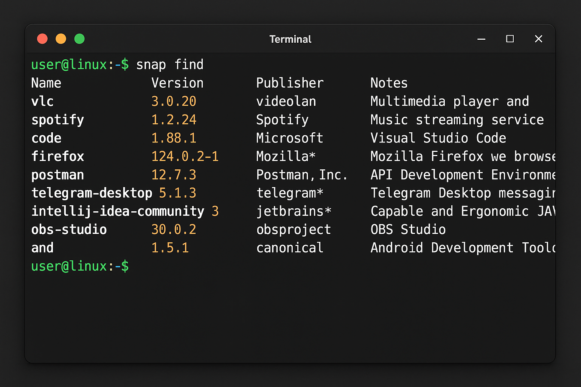
Task: Select the Microsoft publisher text
Action: tap(290, 138)
